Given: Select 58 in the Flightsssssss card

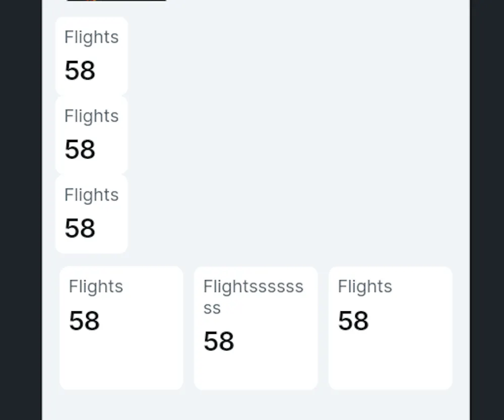Looking at the screenshot, I should tap(219, 341).
